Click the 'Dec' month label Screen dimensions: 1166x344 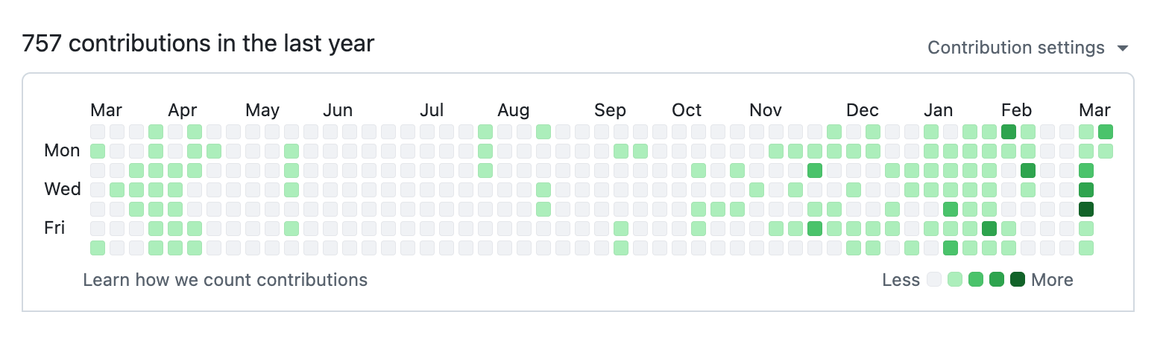tap(863, 110)
